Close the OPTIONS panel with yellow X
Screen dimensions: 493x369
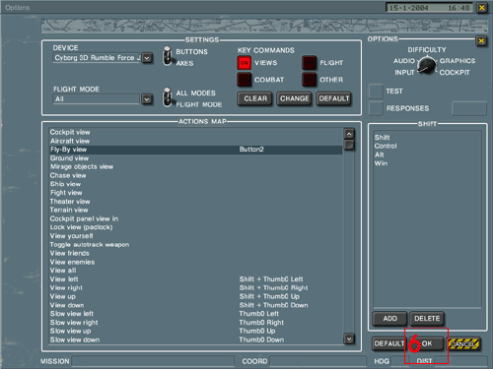(x=481, y=41)
